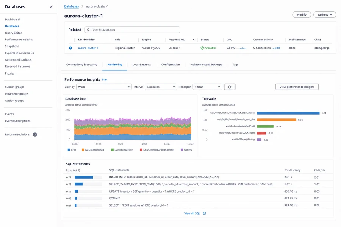The height and width of the screenshot is (227, 341).
Task: Switch to the Logs & events tab
Action: tap(142, 65)
